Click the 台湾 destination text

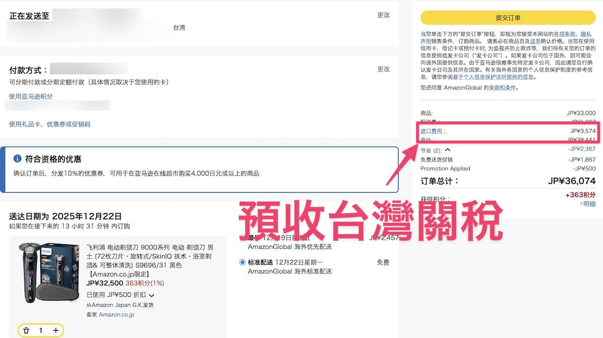click(x=179, y=28)
